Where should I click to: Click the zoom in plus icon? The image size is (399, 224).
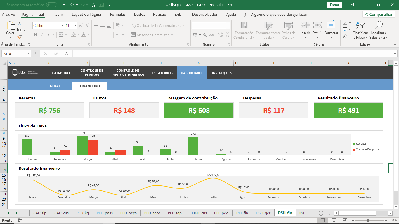tap(386, 220)
